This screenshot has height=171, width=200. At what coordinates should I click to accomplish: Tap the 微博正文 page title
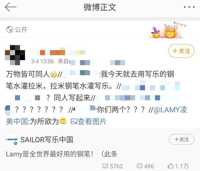tap(100, 7)
